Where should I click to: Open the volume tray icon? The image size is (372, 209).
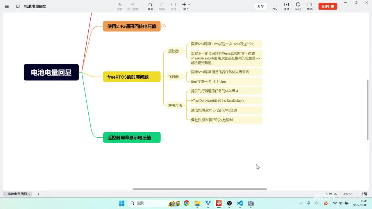pos(341,203)
